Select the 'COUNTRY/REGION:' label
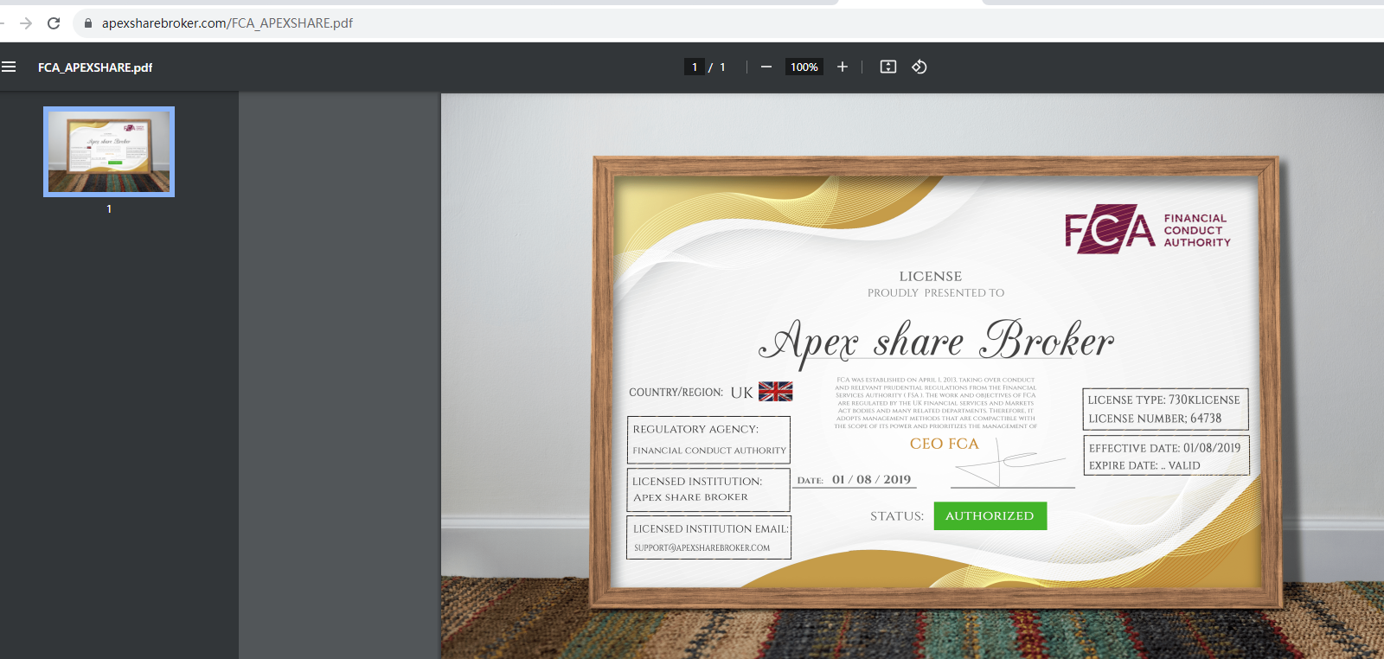 (x=676, y=393)
